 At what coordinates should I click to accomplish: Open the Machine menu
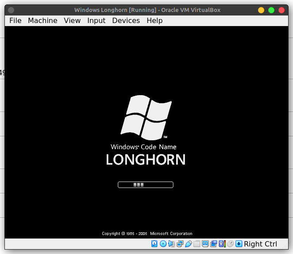tap(42, 20)
